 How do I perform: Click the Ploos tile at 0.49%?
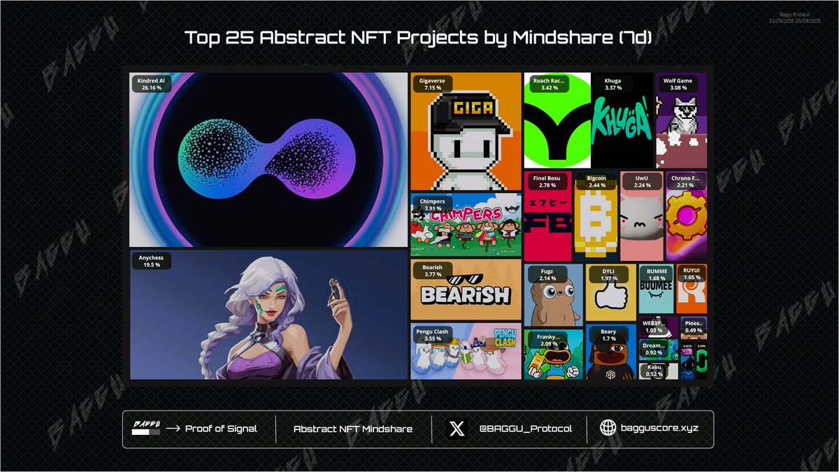click(694, 327)
